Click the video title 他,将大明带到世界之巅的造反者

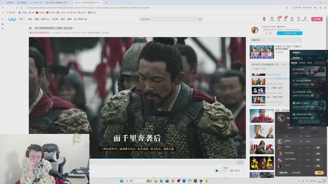click(x=52, y=28)
